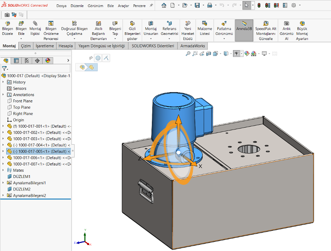Expand the History node
The image size is (331, 251).
[3, 82]
